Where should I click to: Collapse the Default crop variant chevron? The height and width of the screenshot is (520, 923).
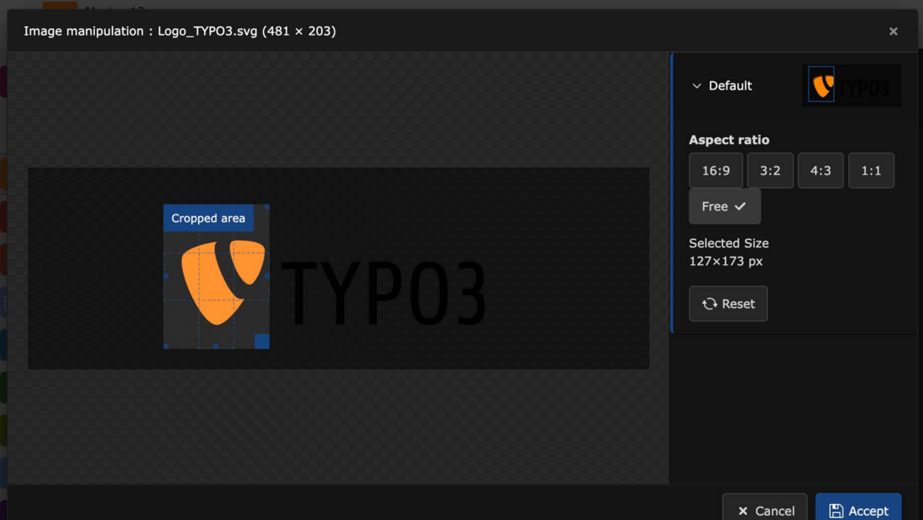point(697,86)
